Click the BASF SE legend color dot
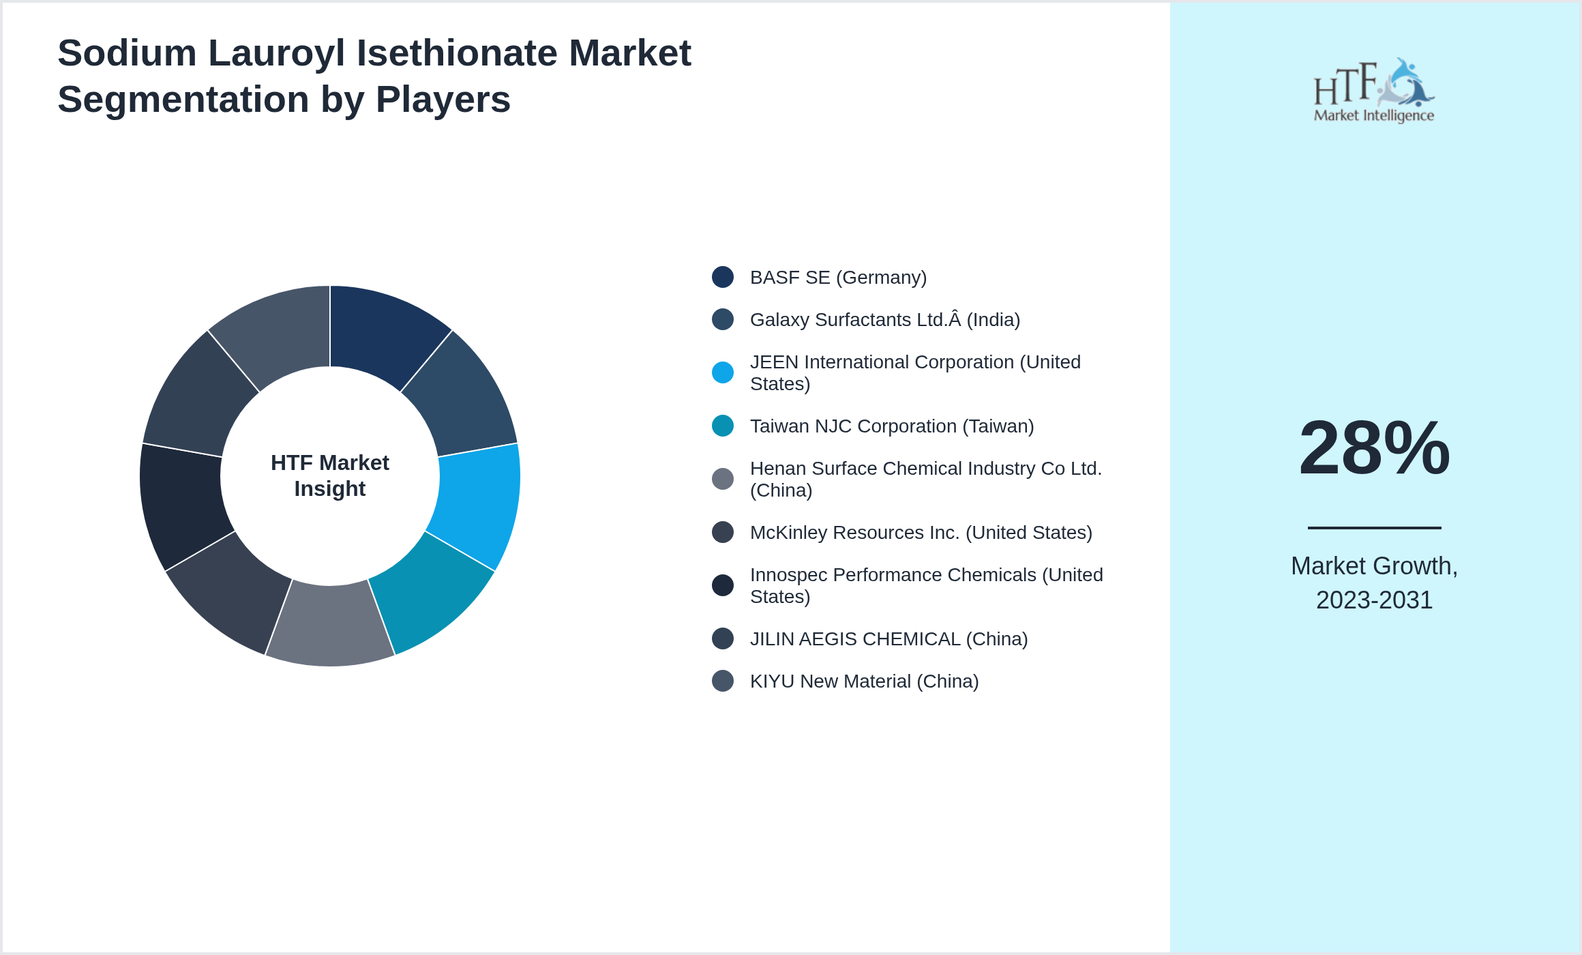This screenshot has width=1582, height=955. (723, 277)
